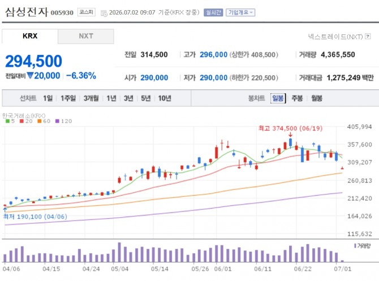Image resolution: width=379 pixels, height=281 pixels.
Task: Switch to the KRX tab
Action: 30,36
